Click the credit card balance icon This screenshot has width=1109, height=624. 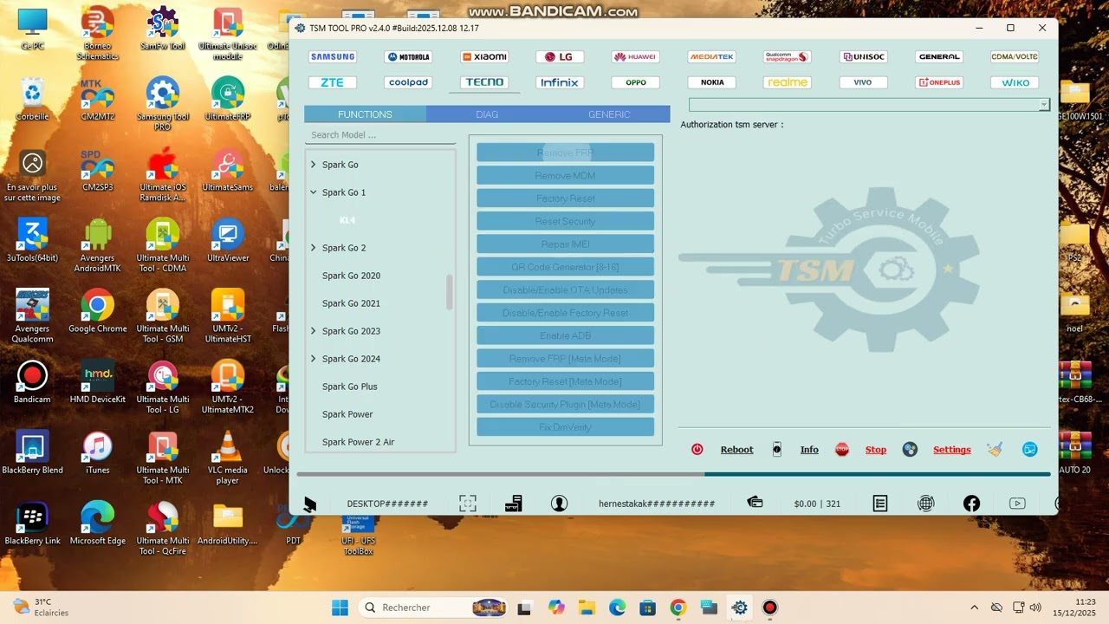tap(755, 503)
